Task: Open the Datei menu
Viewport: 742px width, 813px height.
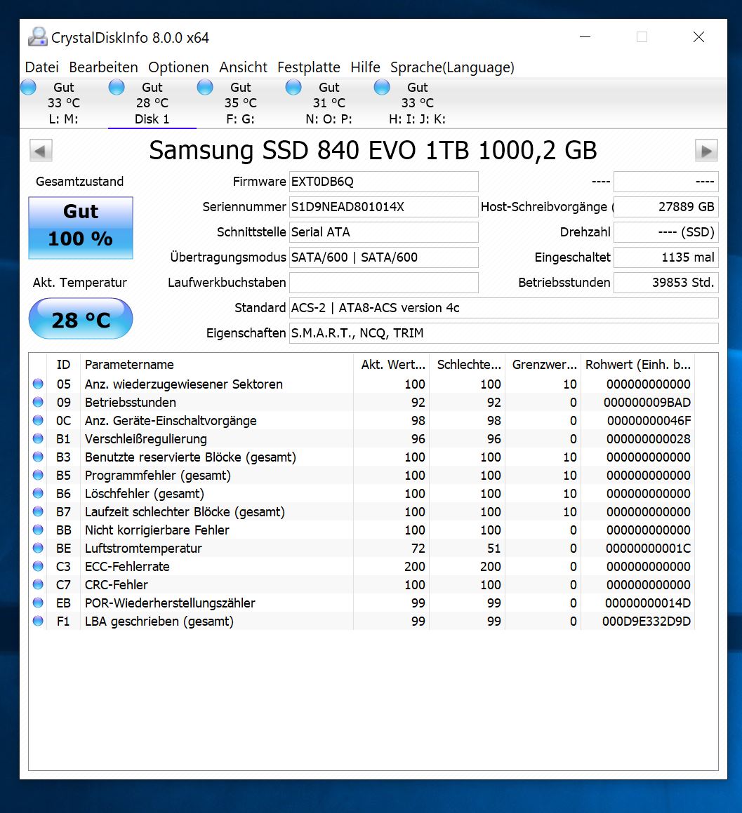Action: point(41,67)
